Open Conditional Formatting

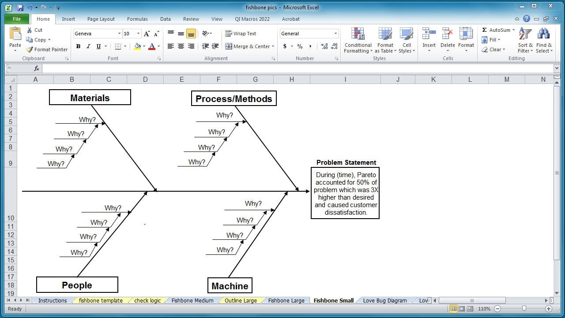coord(358,40)
